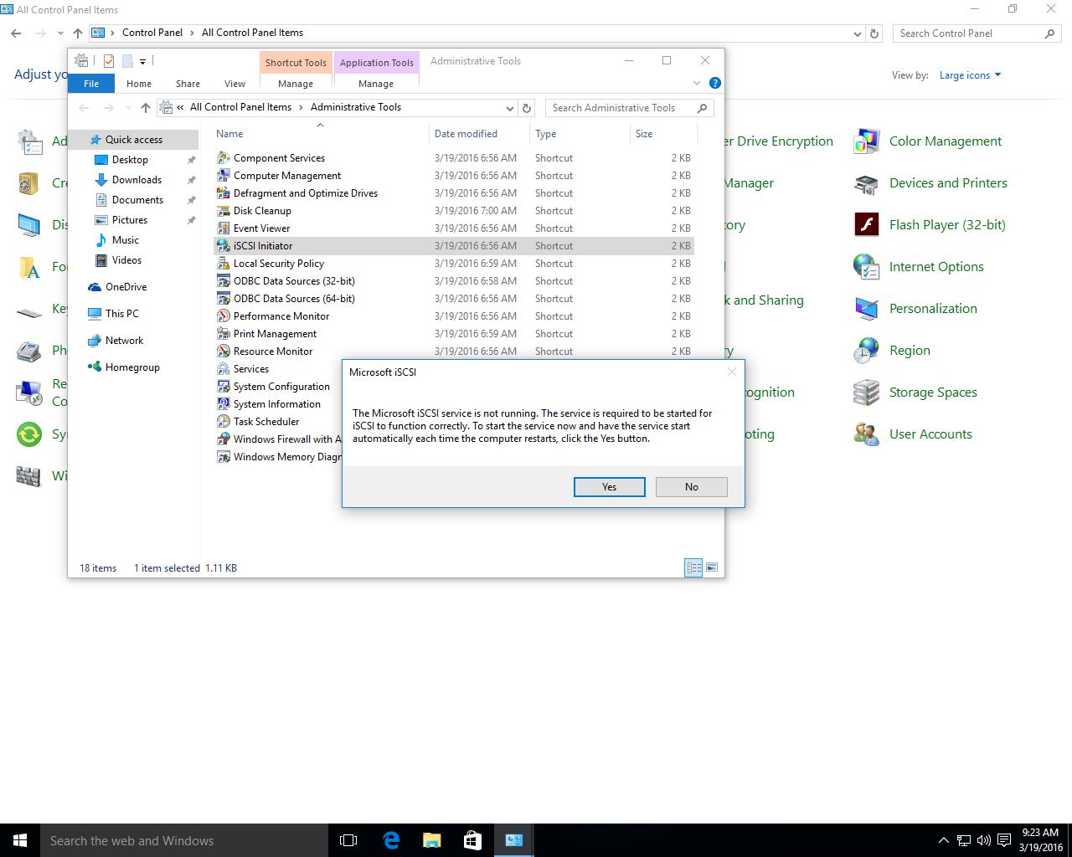Open Customize Quick Access Toolbar dropdown
This screenshot has height=857, width=1072.
click(142, 61)
